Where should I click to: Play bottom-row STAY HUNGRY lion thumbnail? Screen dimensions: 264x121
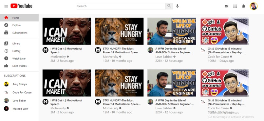[119, 83]
